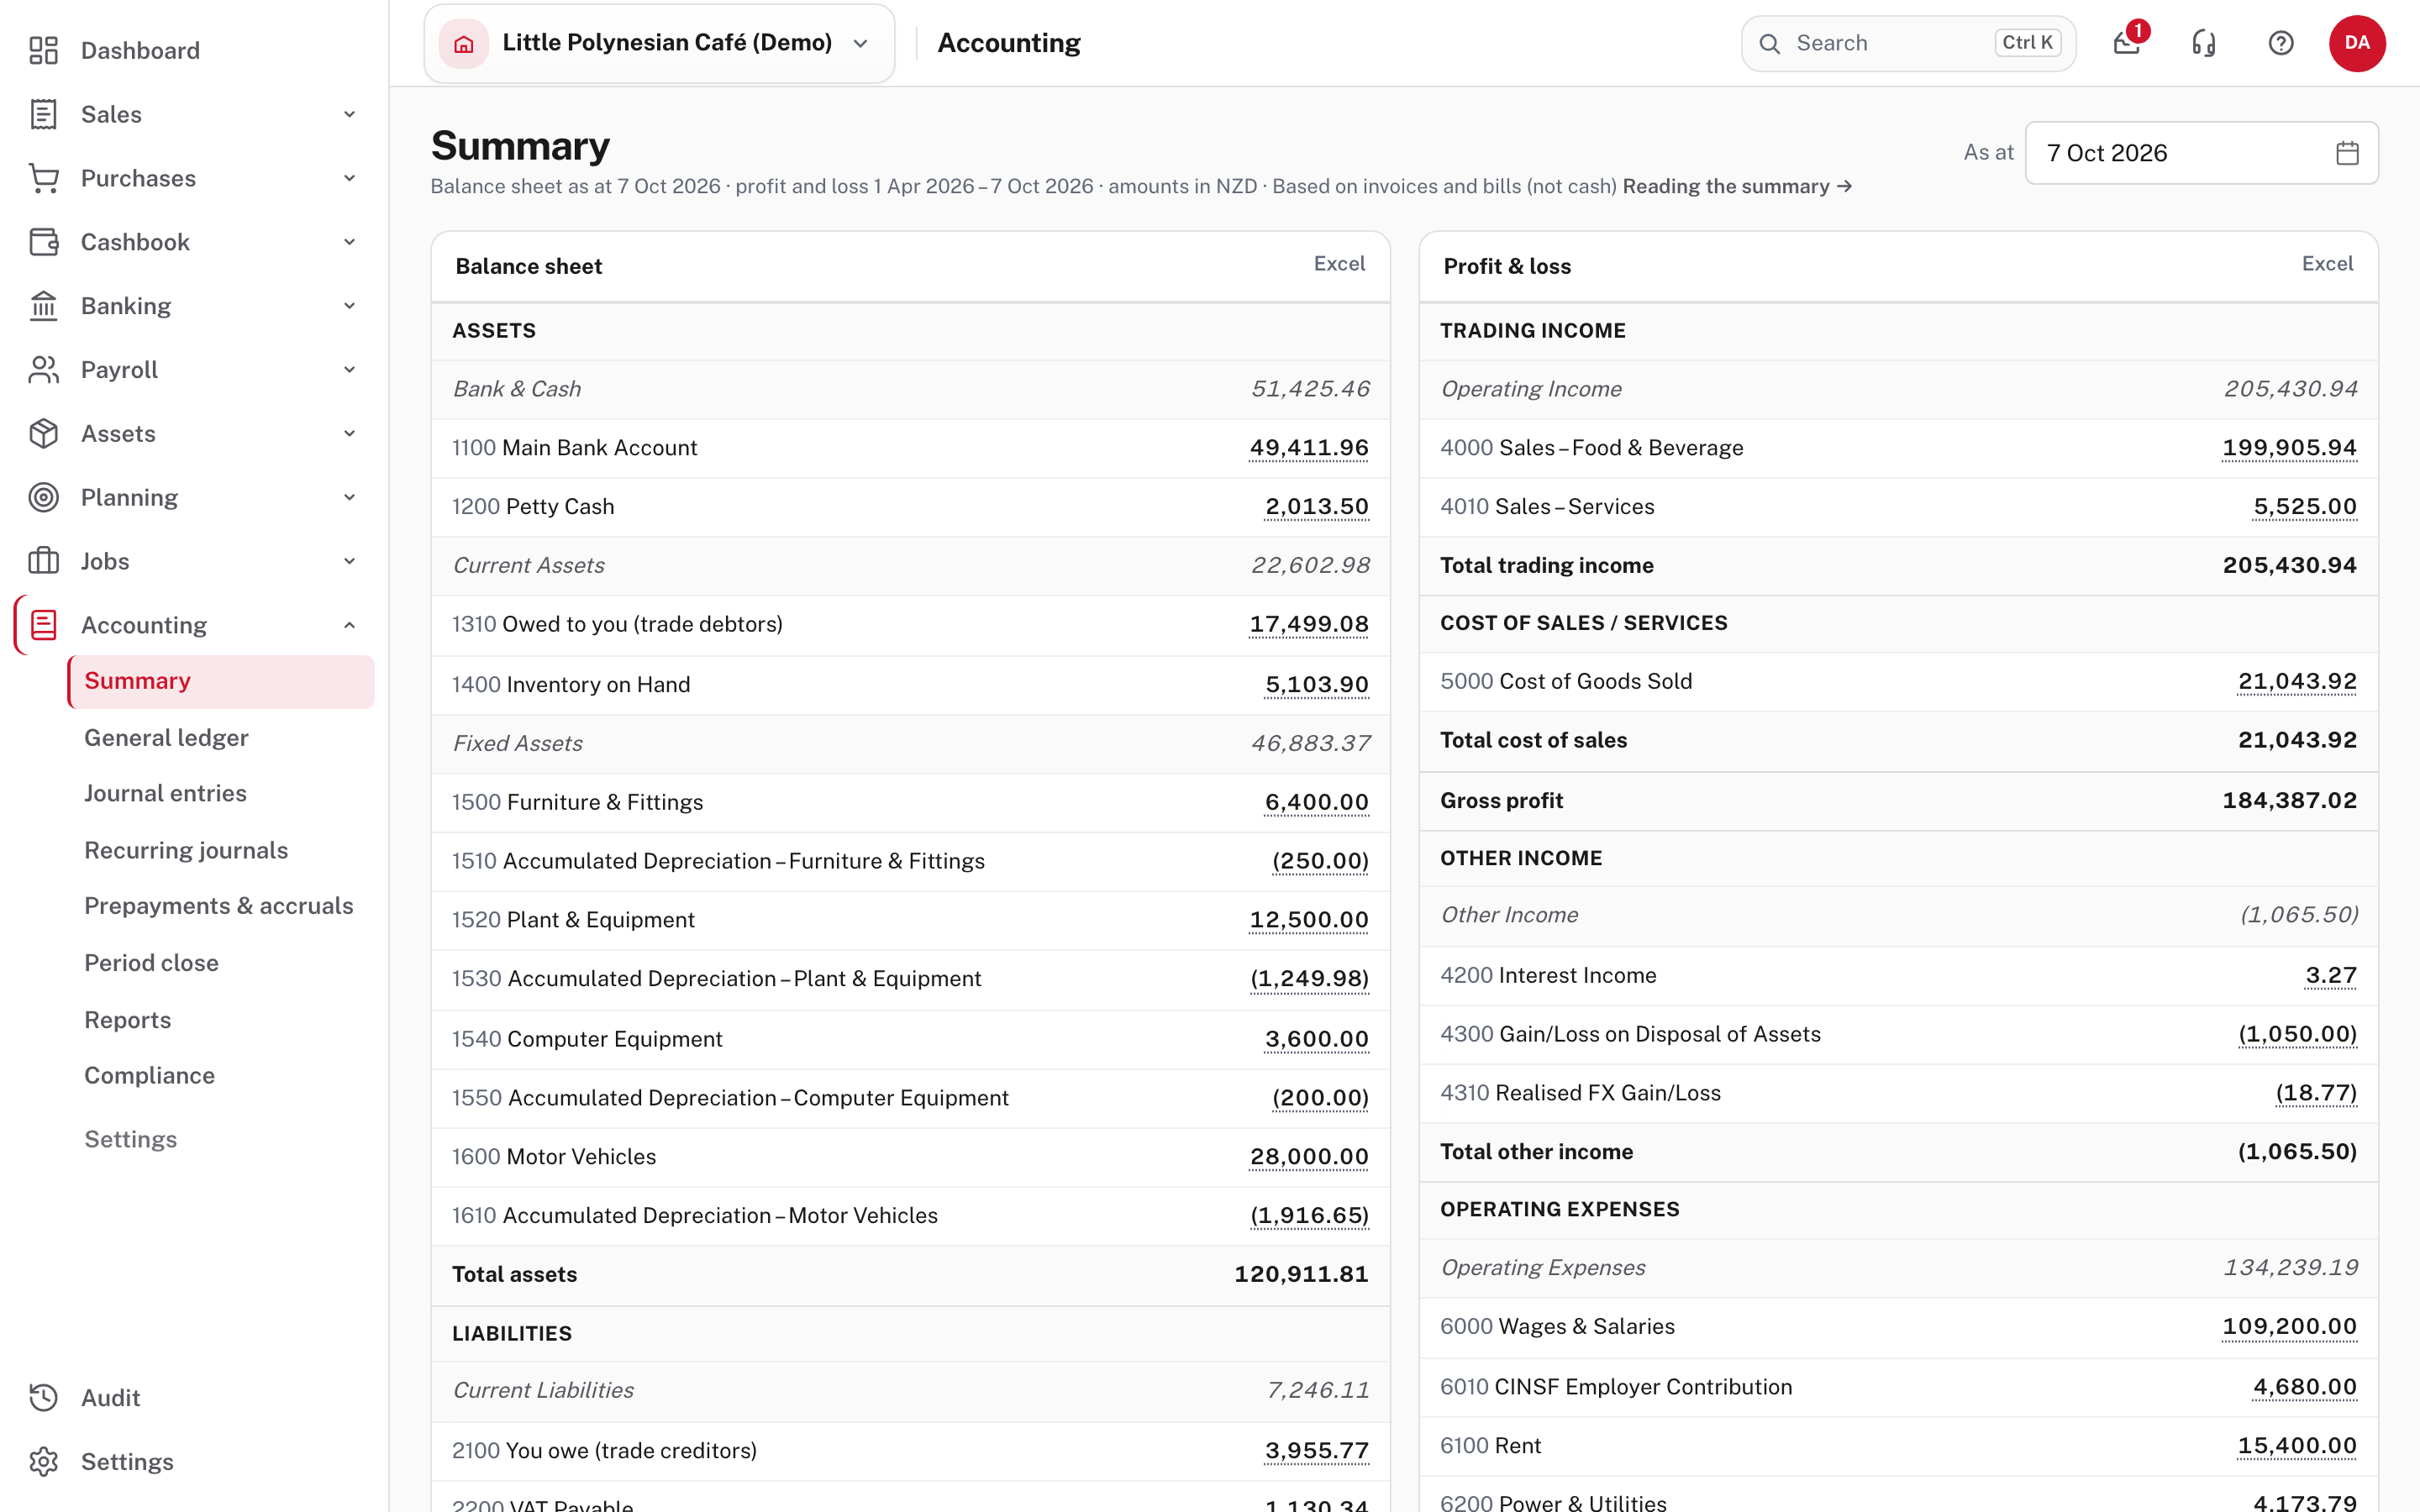Expand the Sales menu chevron
This screenshot has height=1512, width=2420.
pos(349,114)
